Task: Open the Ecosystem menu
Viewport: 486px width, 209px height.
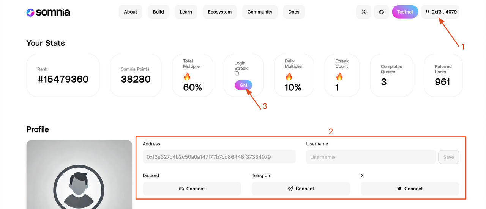Action: (219, 12)
